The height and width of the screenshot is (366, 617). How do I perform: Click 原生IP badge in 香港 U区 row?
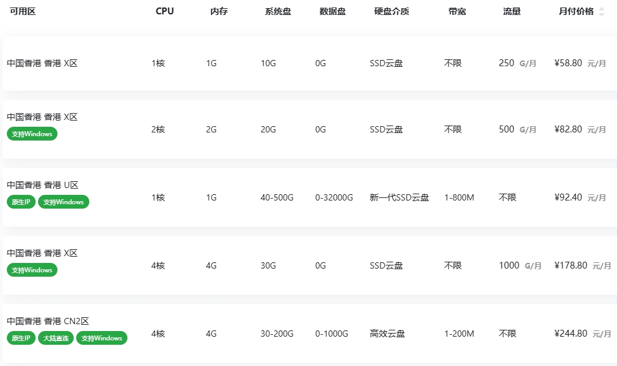(x=21, y=202)
